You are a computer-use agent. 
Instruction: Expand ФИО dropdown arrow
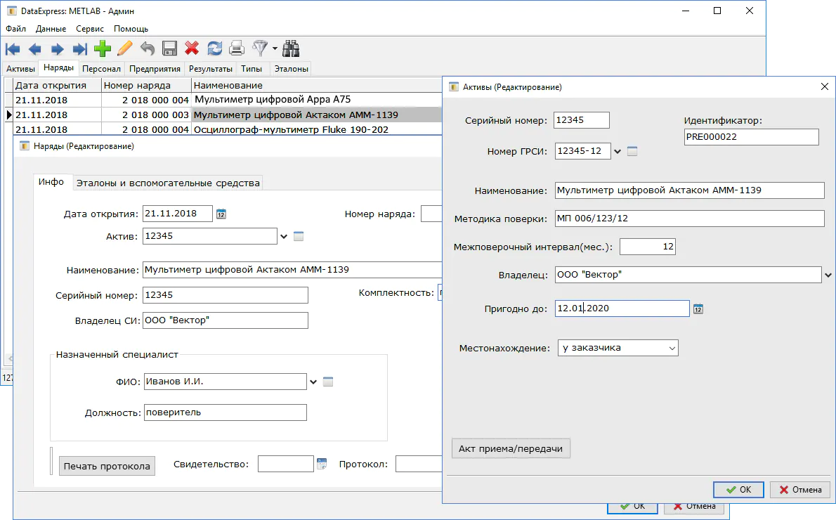coord(313,382)
